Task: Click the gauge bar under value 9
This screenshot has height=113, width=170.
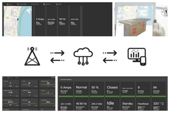Action: click(x=48, y=94)
